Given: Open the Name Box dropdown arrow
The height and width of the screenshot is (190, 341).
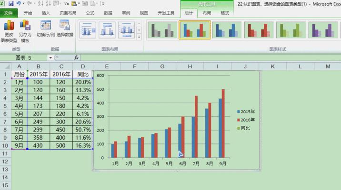Looking at the screenshot, I should (50, 57).
